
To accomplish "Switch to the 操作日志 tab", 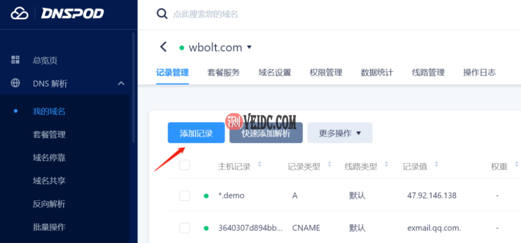I will (x=479, y=73).
